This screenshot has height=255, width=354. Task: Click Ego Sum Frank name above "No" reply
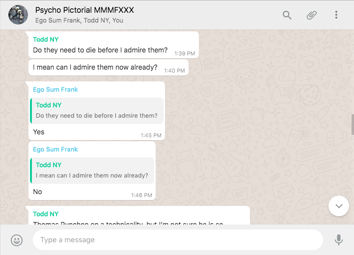[x=55, y=150]
